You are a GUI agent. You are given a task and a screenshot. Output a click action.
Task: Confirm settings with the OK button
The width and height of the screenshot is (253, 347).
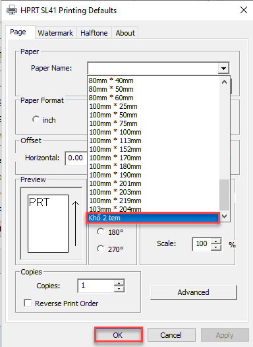coord(119,335)
